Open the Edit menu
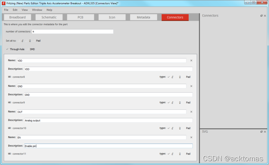Screen dimensions: 269x165 (15, 10)
